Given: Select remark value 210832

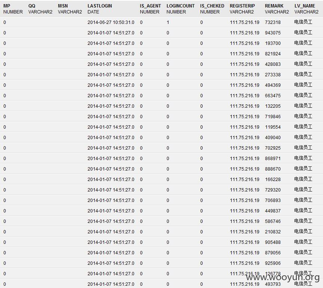Looking at the screenshot, I should pyautogui.click(x=273, y=232).
